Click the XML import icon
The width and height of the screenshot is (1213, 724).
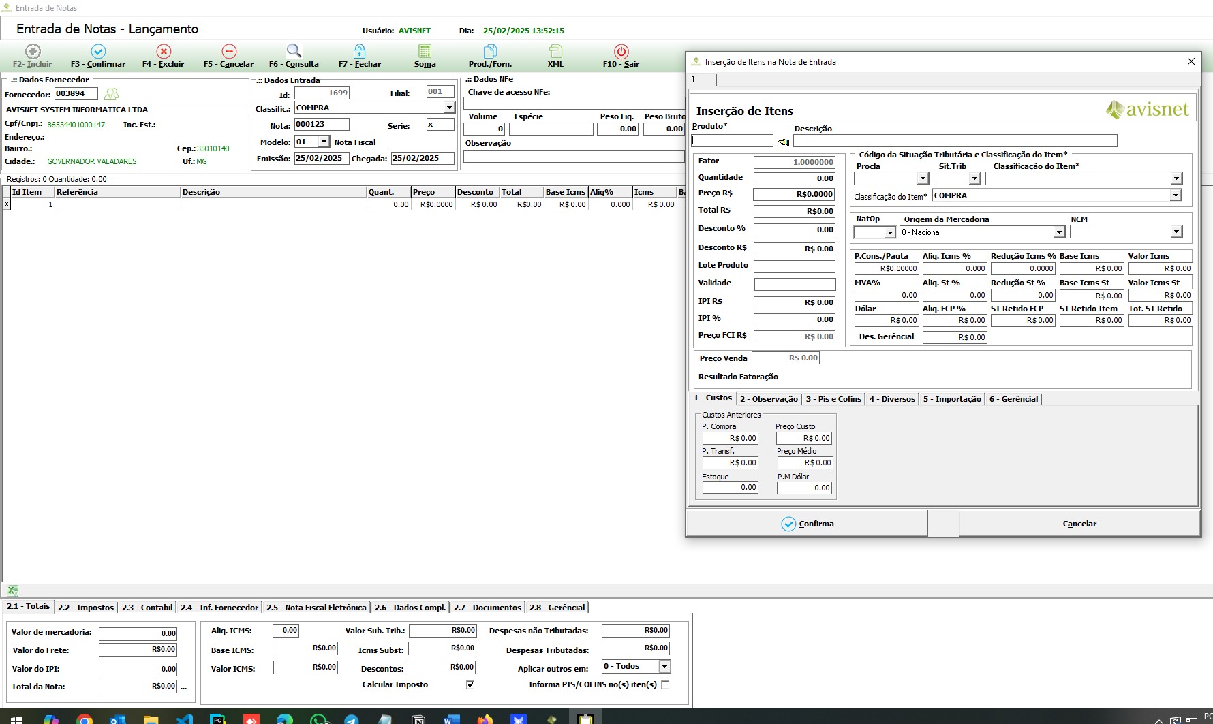pyautogui.click(x=555, y=52)
